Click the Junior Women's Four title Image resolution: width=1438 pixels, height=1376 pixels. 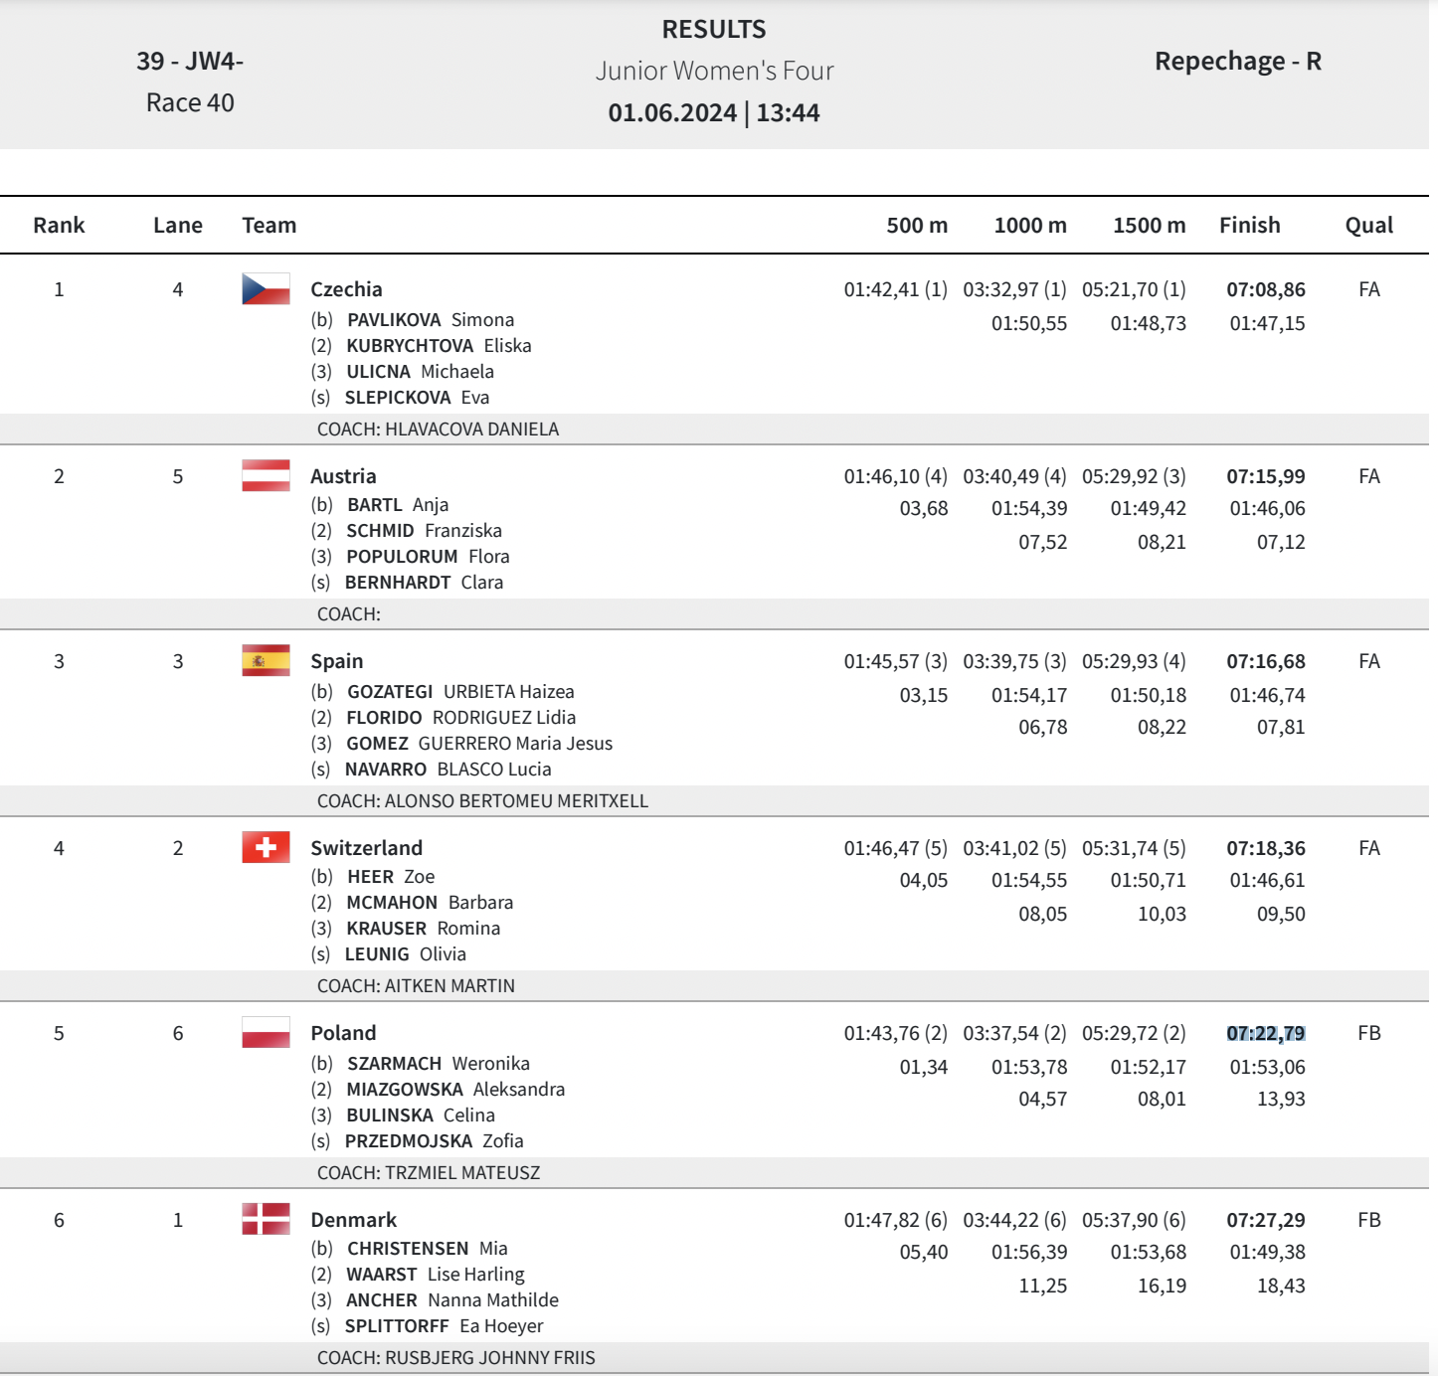click(714, 71)
